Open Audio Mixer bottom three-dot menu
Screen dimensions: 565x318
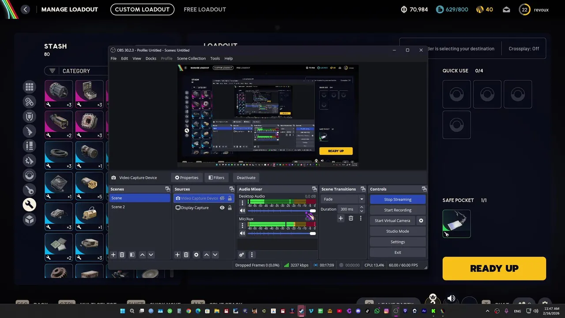(252, 255)
